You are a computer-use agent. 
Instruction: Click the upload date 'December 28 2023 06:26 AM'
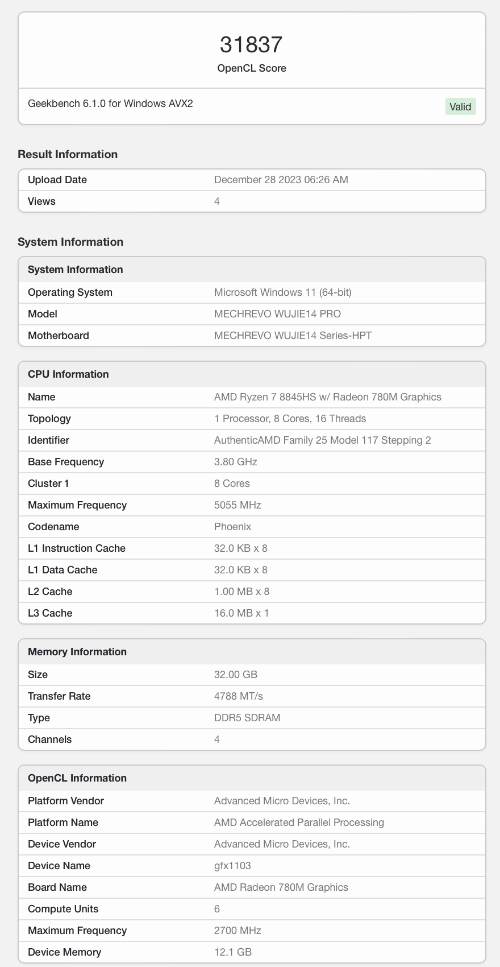pyautogui.click(x=281, y=180)
